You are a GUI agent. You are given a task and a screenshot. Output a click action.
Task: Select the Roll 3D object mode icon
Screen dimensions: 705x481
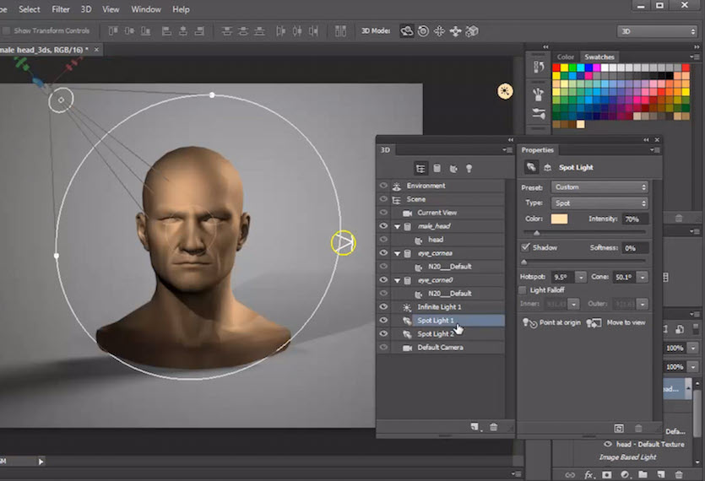[423, 31]
